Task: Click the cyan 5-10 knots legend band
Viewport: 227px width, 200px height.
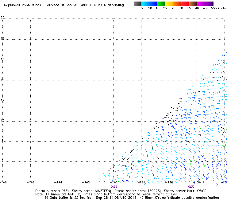Action: 145,4
